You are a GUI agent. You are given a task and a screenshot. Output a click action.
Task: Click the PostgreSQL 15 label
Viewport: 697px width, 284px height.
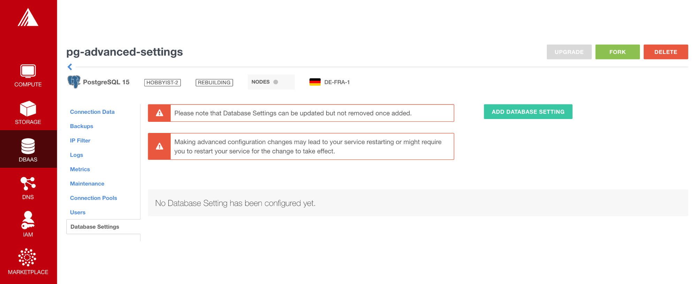click(106, 82)
